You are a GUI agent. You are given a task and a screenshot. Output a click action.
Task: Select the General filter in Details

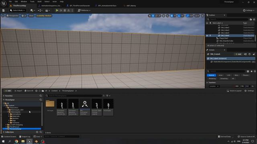click(211, 75)
